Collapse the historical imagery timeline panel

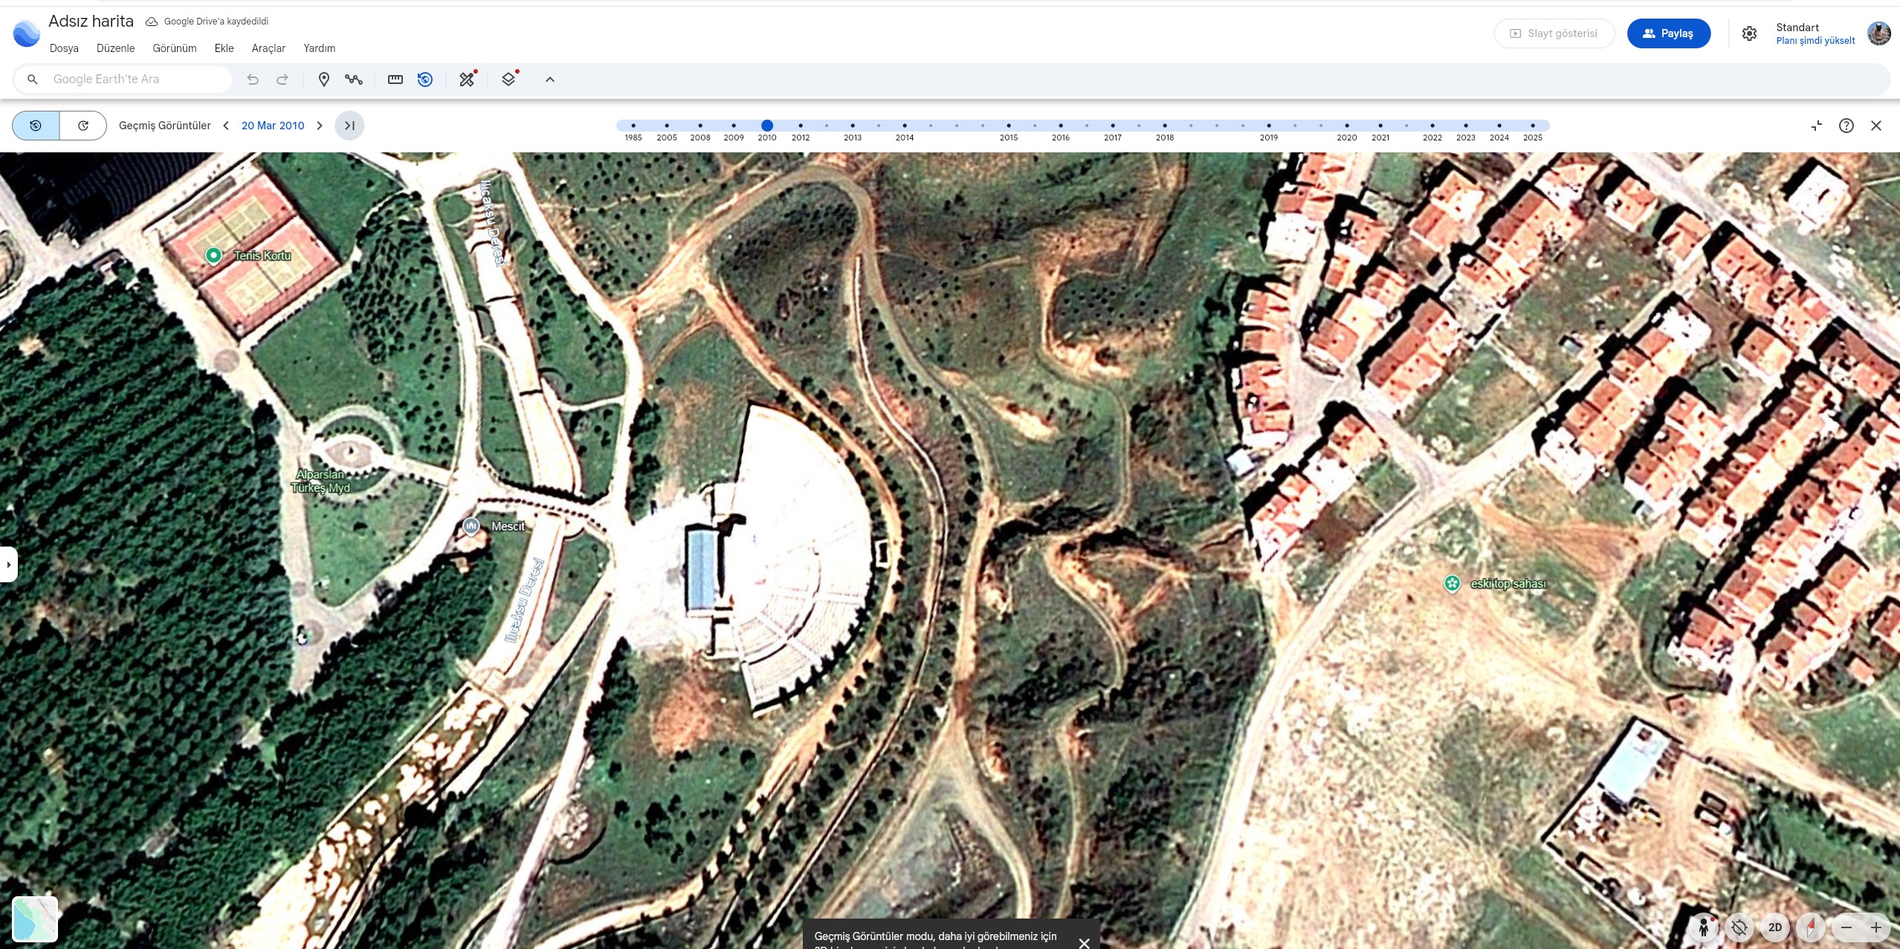click(x=1817, y=126)
